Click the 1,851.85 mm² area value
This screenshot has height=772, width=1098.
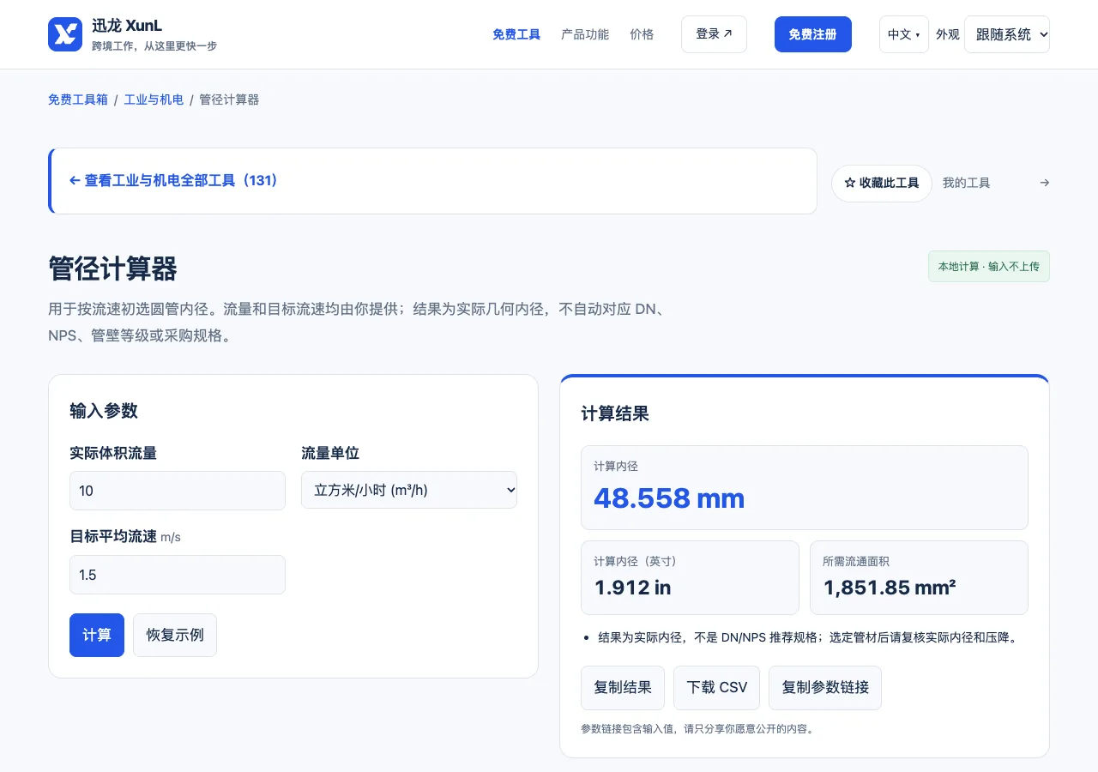[890, 588]
